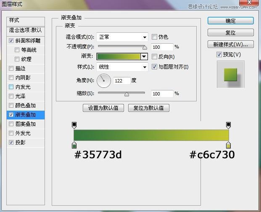This screenshot has width=261, height=212.
Task: Click the 复位为默认值 button
Action: [149, 108]
